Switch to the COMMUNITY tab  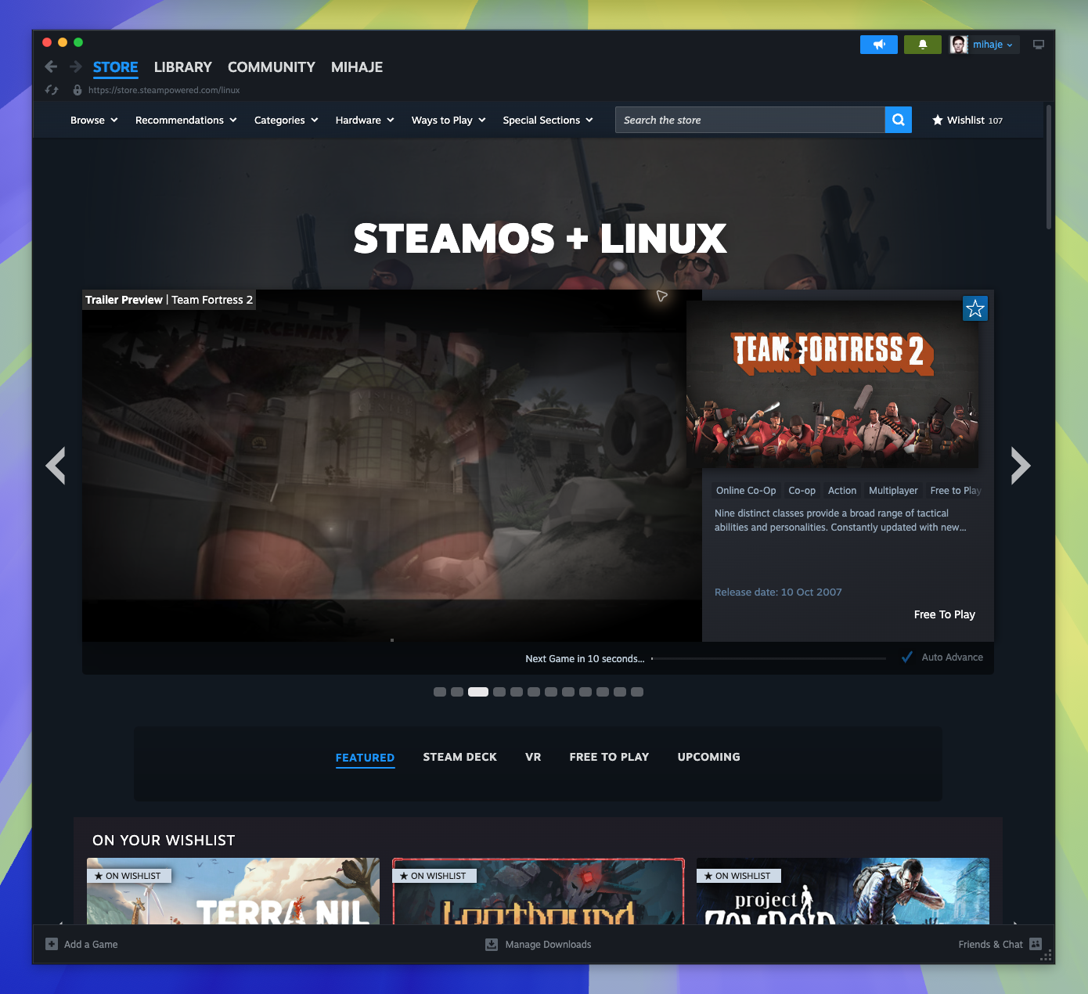click(272, 67)
